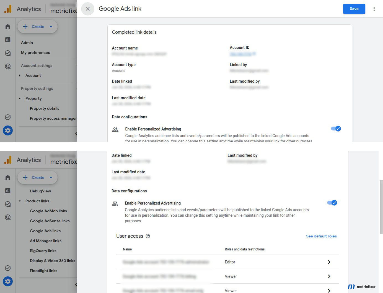The height and width of the screenshot is (293, 383).
Task: Open Advertising icon beside Google AdSense links
Action: pyautogui.click(x=8, y=217)
